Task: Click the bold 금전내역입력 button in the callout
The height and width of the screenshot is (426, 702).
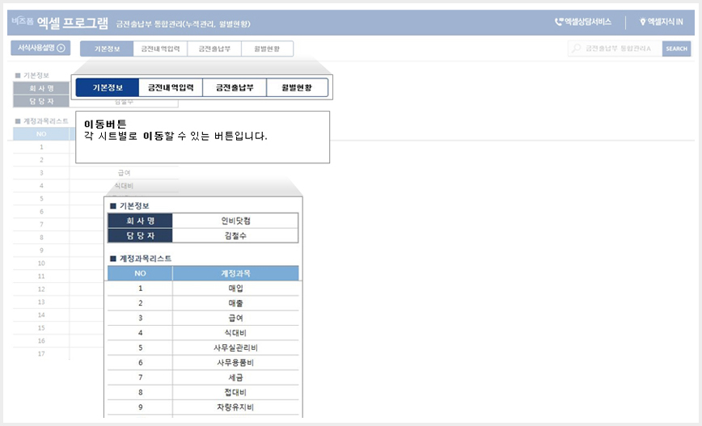Action: click(x=171, y=87)
